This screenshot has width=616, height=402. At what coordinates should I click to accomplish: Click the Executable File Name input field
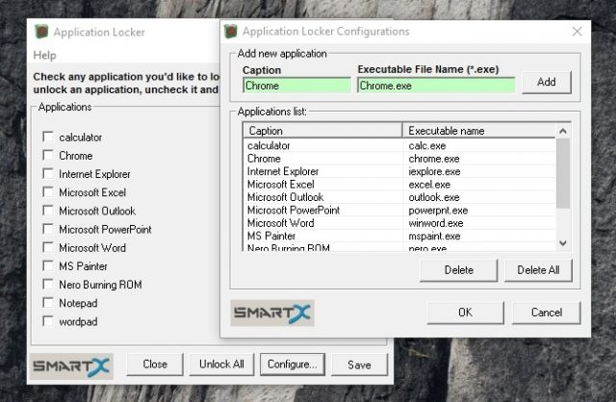436,86
